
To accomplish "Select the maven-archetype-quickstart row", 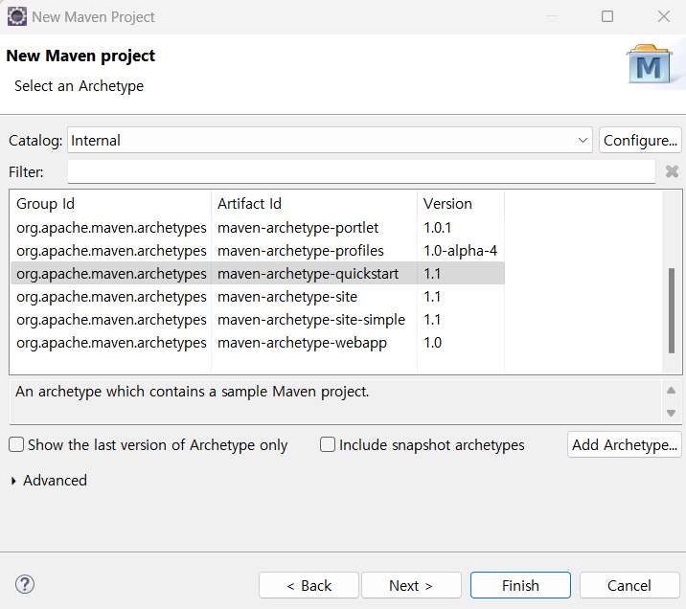I will pos(258,274).
